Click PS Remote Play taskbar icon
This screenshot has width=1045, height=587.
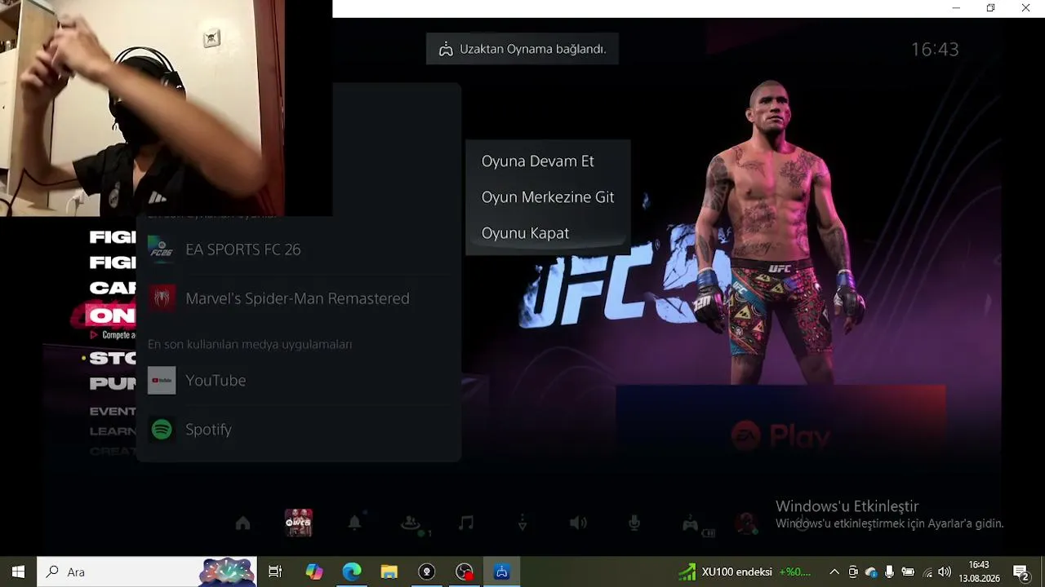502,572
